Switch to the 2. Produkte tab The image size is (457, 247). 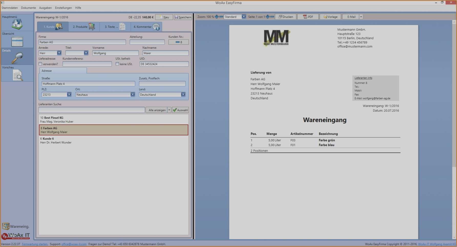[x=84, y=27]
